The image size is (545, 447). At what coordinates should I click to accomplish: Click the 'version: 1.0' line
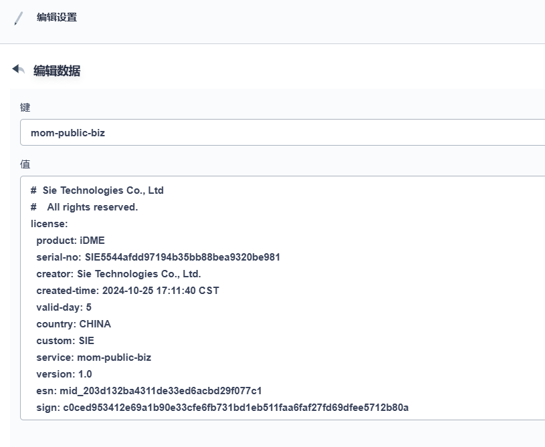click(x=64, y=374)
